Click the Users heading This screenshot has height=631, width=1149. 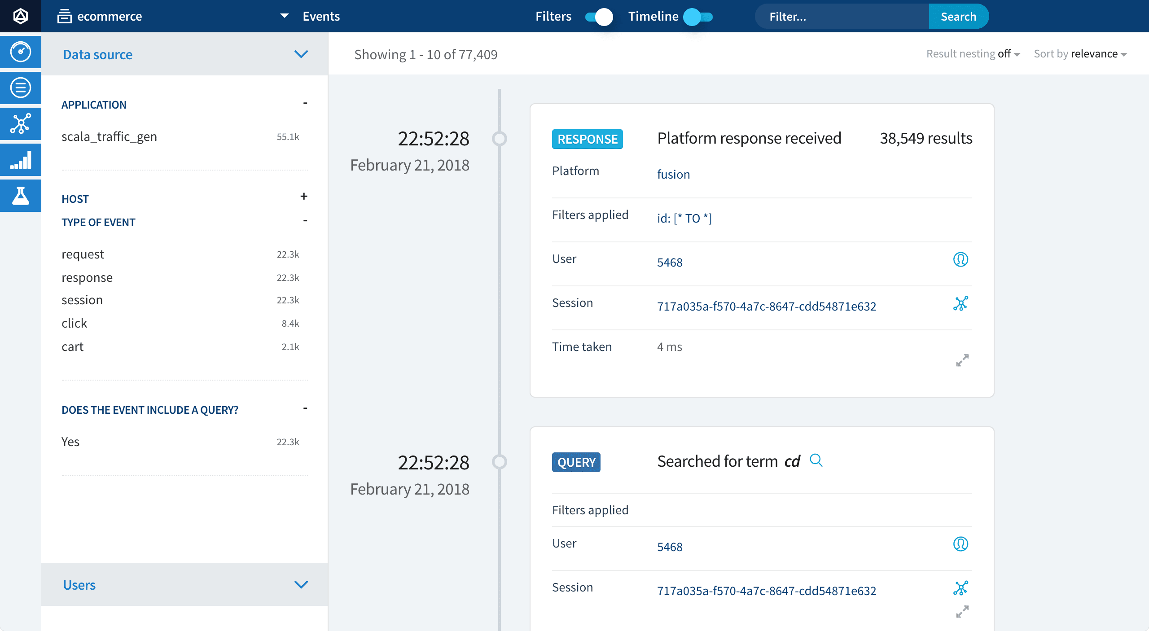(x=79, y=585)
